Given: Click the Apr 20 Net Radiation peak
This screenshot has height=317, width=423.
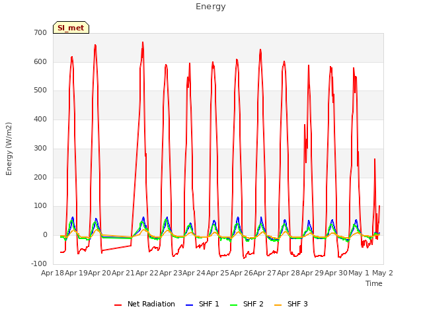Looking at the screenshot, I should (x=95, y=45).
